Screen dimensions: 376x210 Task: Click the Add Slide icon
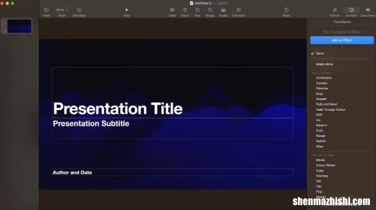point(79,10)
